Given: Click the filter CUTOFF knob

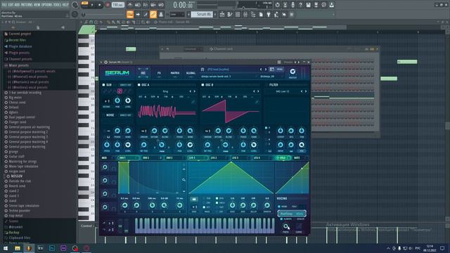Looking at the screenshot, I should pos(281,131).
